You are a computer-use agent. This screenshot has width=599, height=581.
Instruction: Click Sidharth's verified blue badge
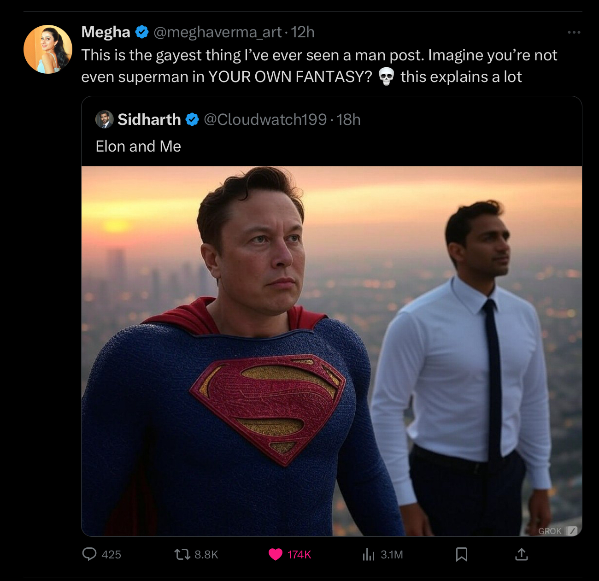point(192,120)
